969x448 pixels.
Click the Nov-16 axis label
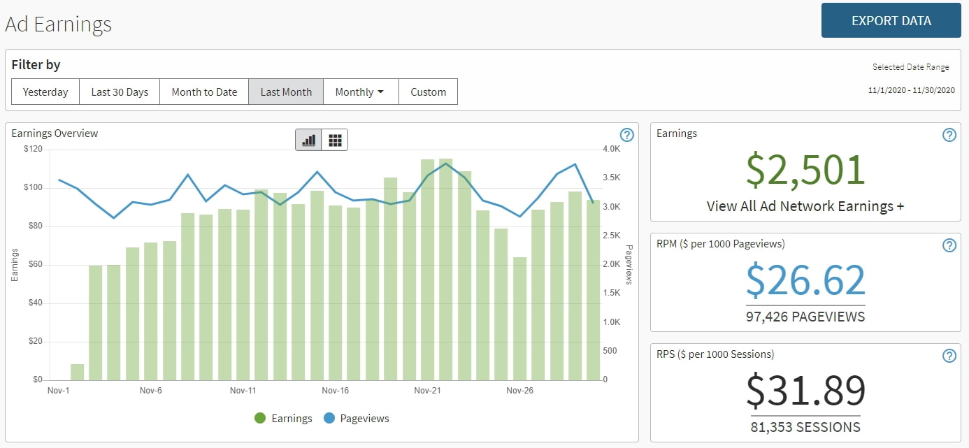(x=335, y=390)
